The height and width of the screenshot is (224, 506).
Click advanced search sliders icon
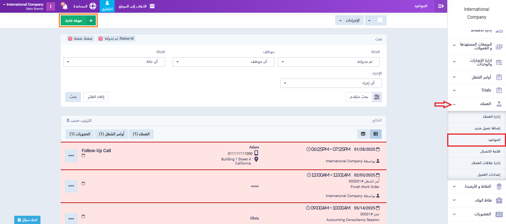pyautogui.click(x=377, y=97)
